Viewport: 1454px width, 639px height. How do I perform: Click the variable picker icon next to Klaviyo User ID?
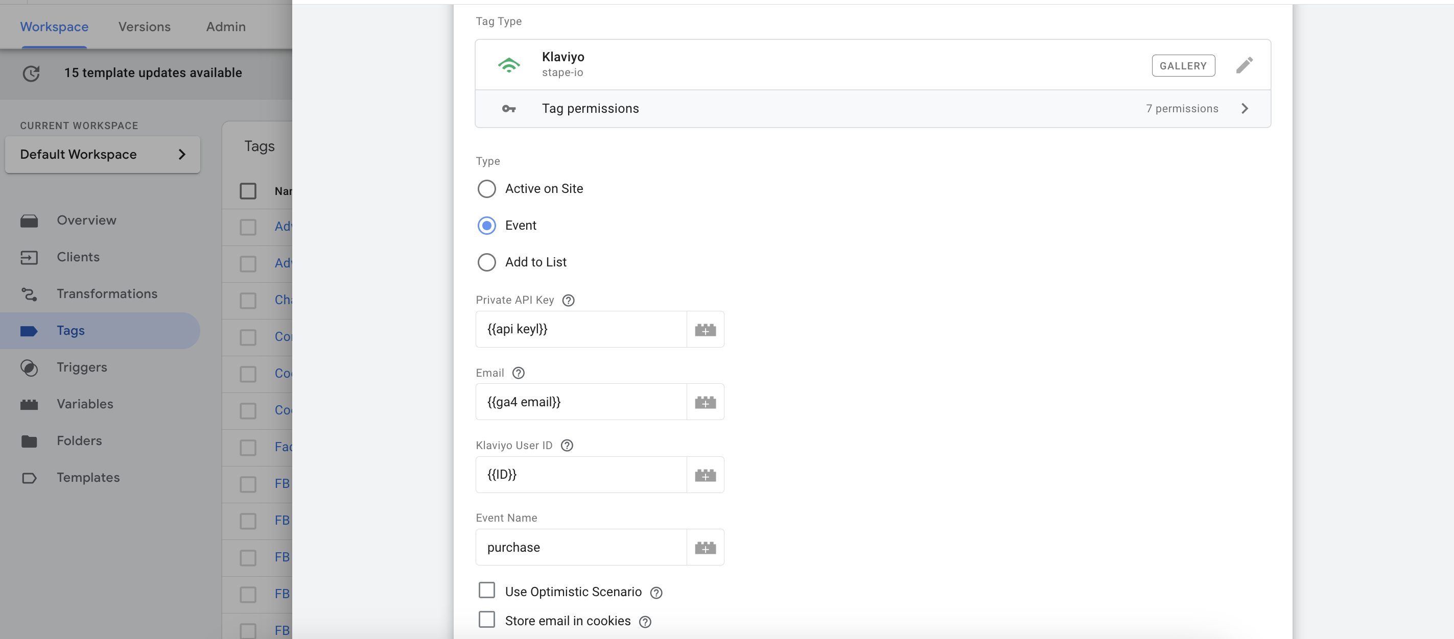(x=706, y=474)
